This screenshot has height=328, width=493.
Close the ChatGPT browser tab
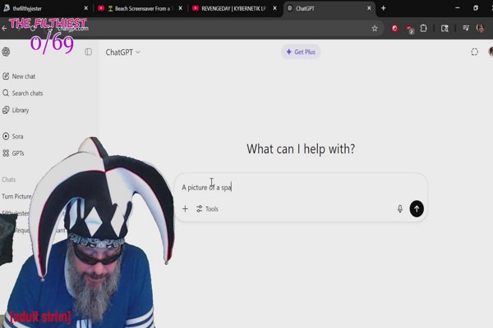[369, 8]
